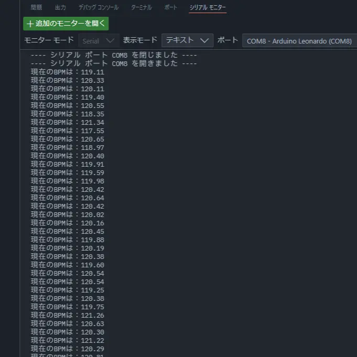Click the COM8 を閉じました log line

(x=114, y=55)
